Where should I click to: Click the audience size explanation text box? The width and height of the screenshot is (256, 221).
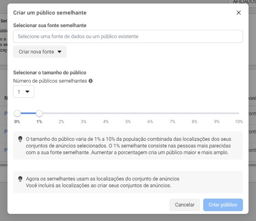point(128,145)
